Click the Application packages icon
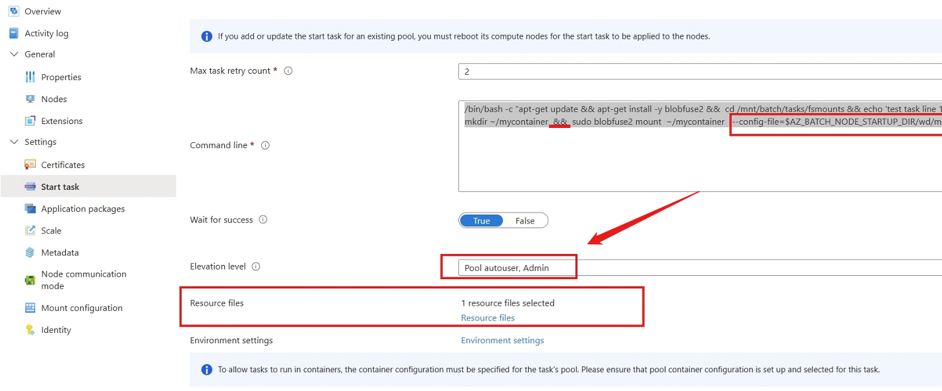The image size is (942, 391). click(30, 209)
